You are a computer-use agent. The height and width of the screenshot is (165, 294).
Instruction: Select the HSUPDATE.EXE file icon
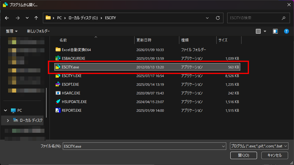[x=58, y=102]
